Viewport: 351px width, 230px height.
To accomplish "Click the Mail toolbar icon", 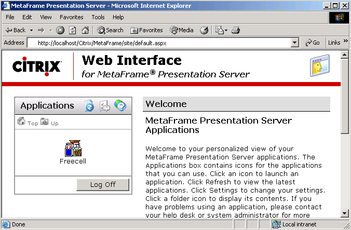I will [x=219, y=30].
